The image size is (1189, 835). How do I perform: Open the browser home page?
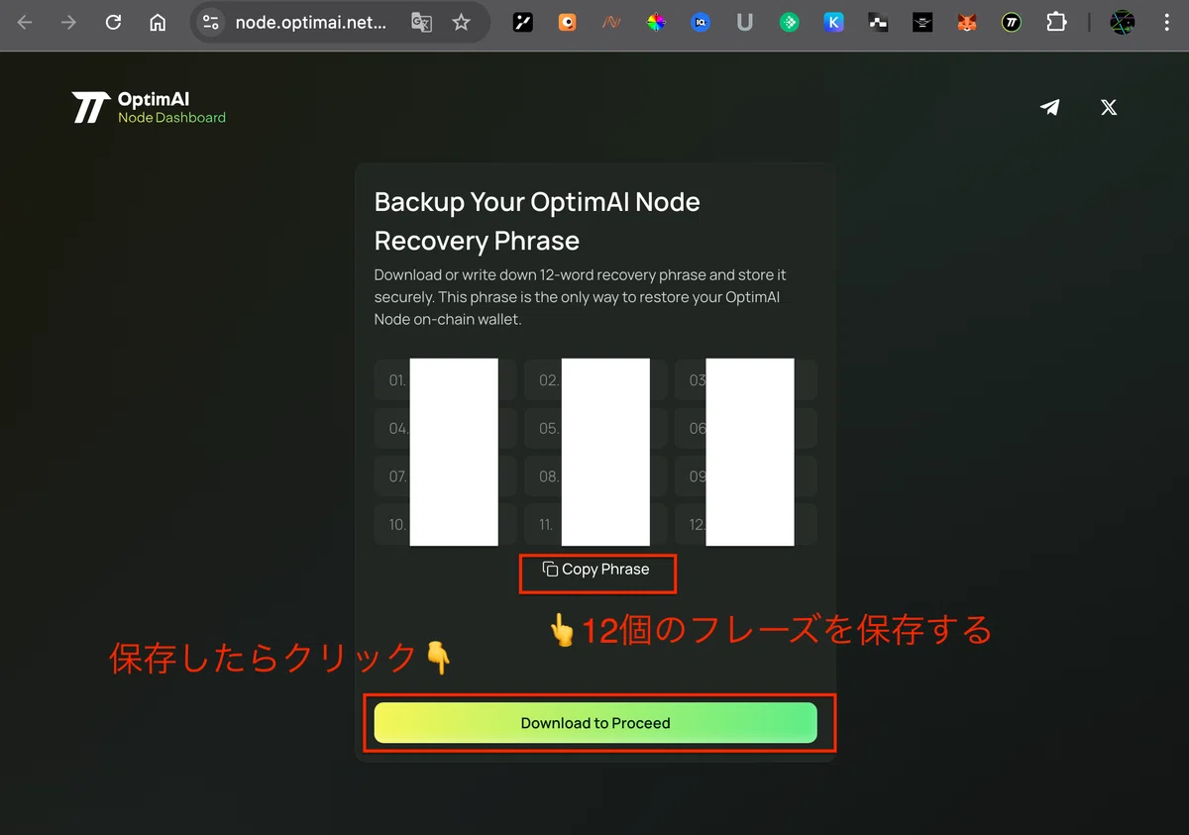point(158,22)
